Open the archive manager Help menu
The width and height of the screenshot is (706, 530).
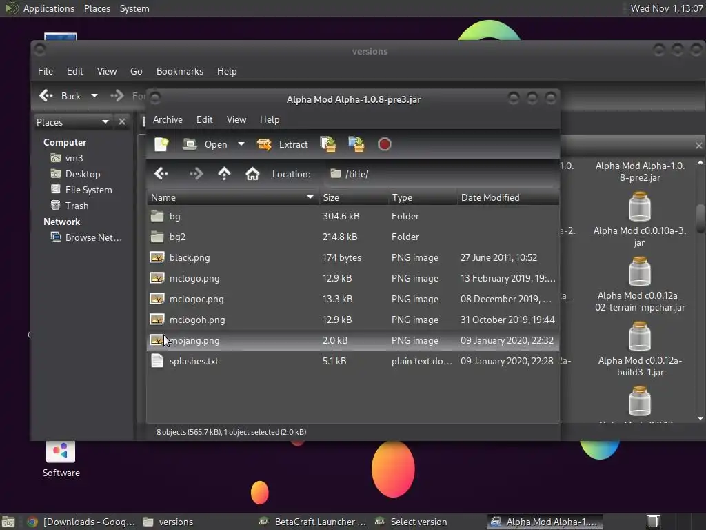click(270, 119)
